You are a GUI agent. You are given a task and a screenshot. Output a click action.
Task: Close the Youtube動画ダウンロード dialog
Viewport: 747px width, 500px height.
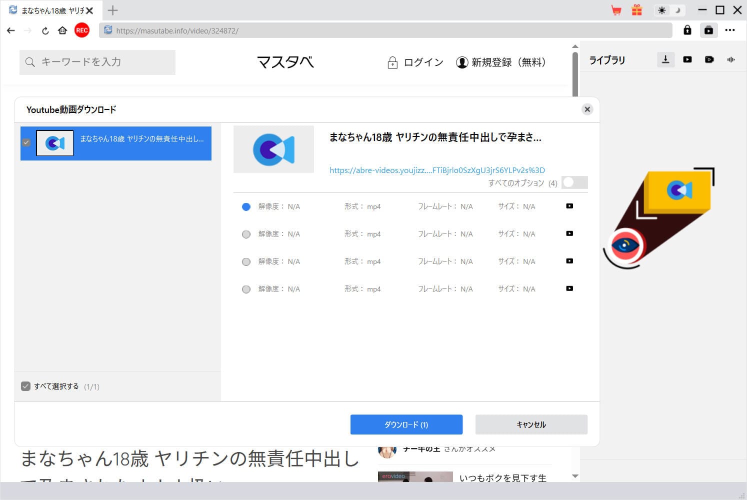coord(587,109)
